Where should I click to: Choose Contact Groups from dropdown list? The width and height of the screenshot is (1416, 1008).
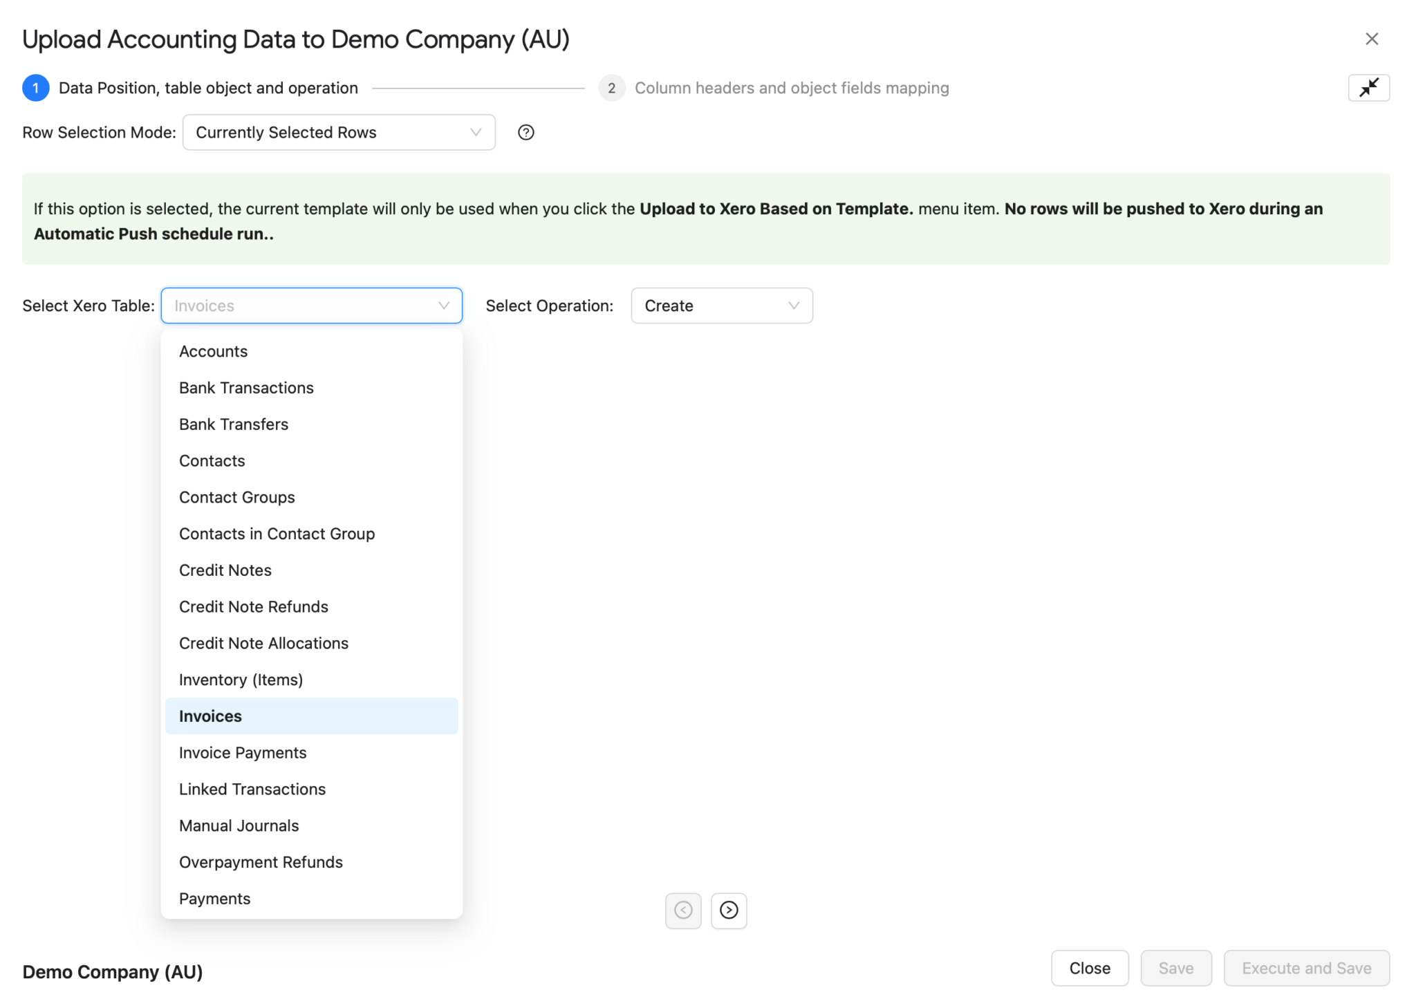click(311, 497)
